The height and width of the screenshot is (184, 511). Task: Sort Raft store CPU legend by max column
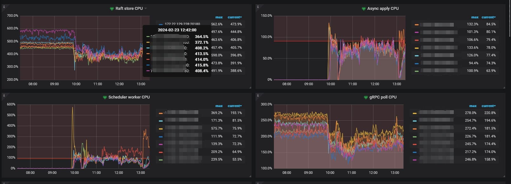click(x=219, y=17)
